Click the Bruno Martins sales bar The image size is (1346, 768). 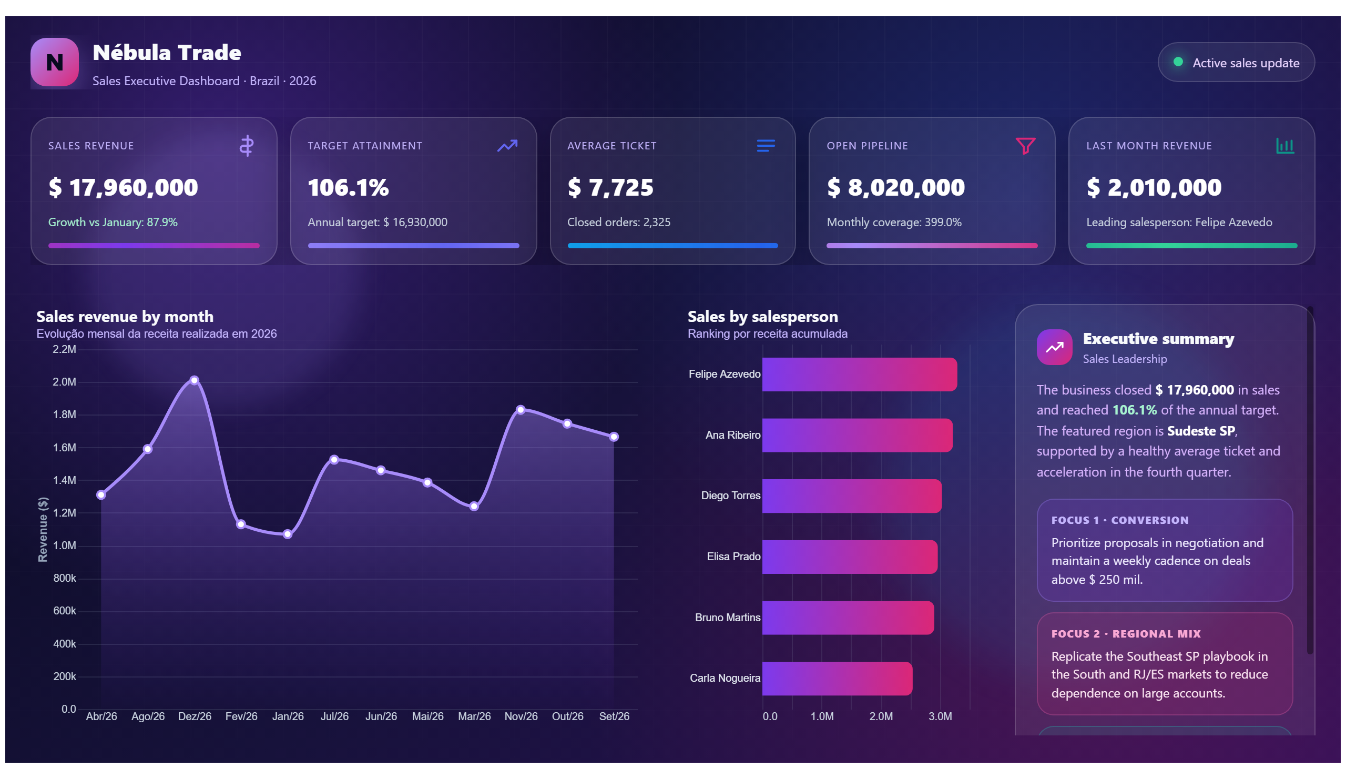(848, 618)
